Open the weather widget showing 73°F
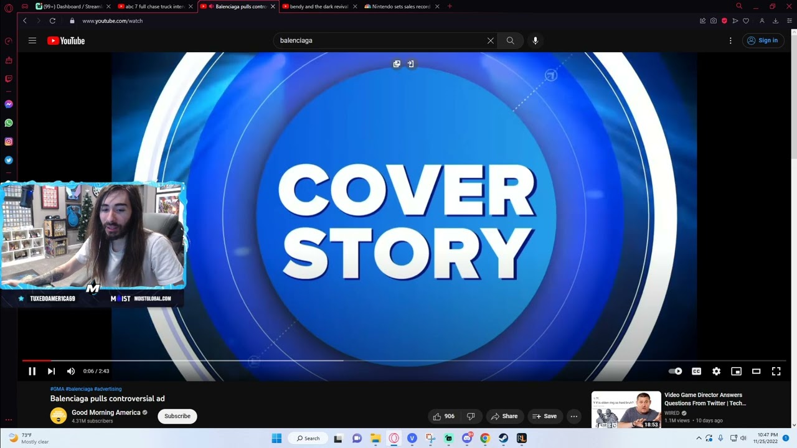 29,438
